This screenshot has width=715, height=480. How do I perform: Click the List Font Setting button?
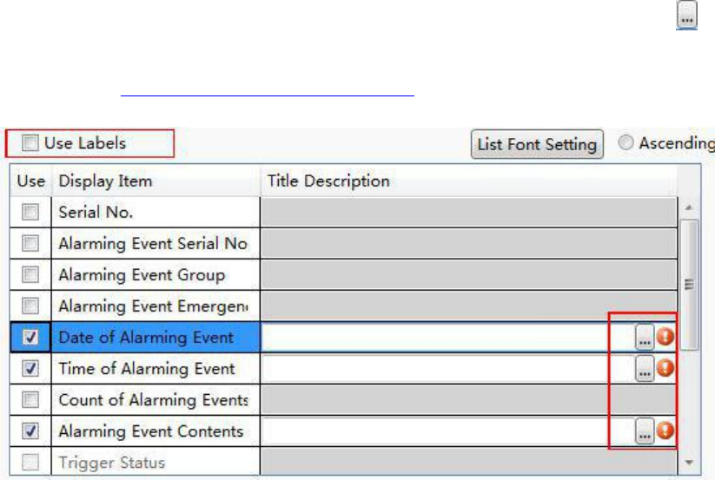537,144
